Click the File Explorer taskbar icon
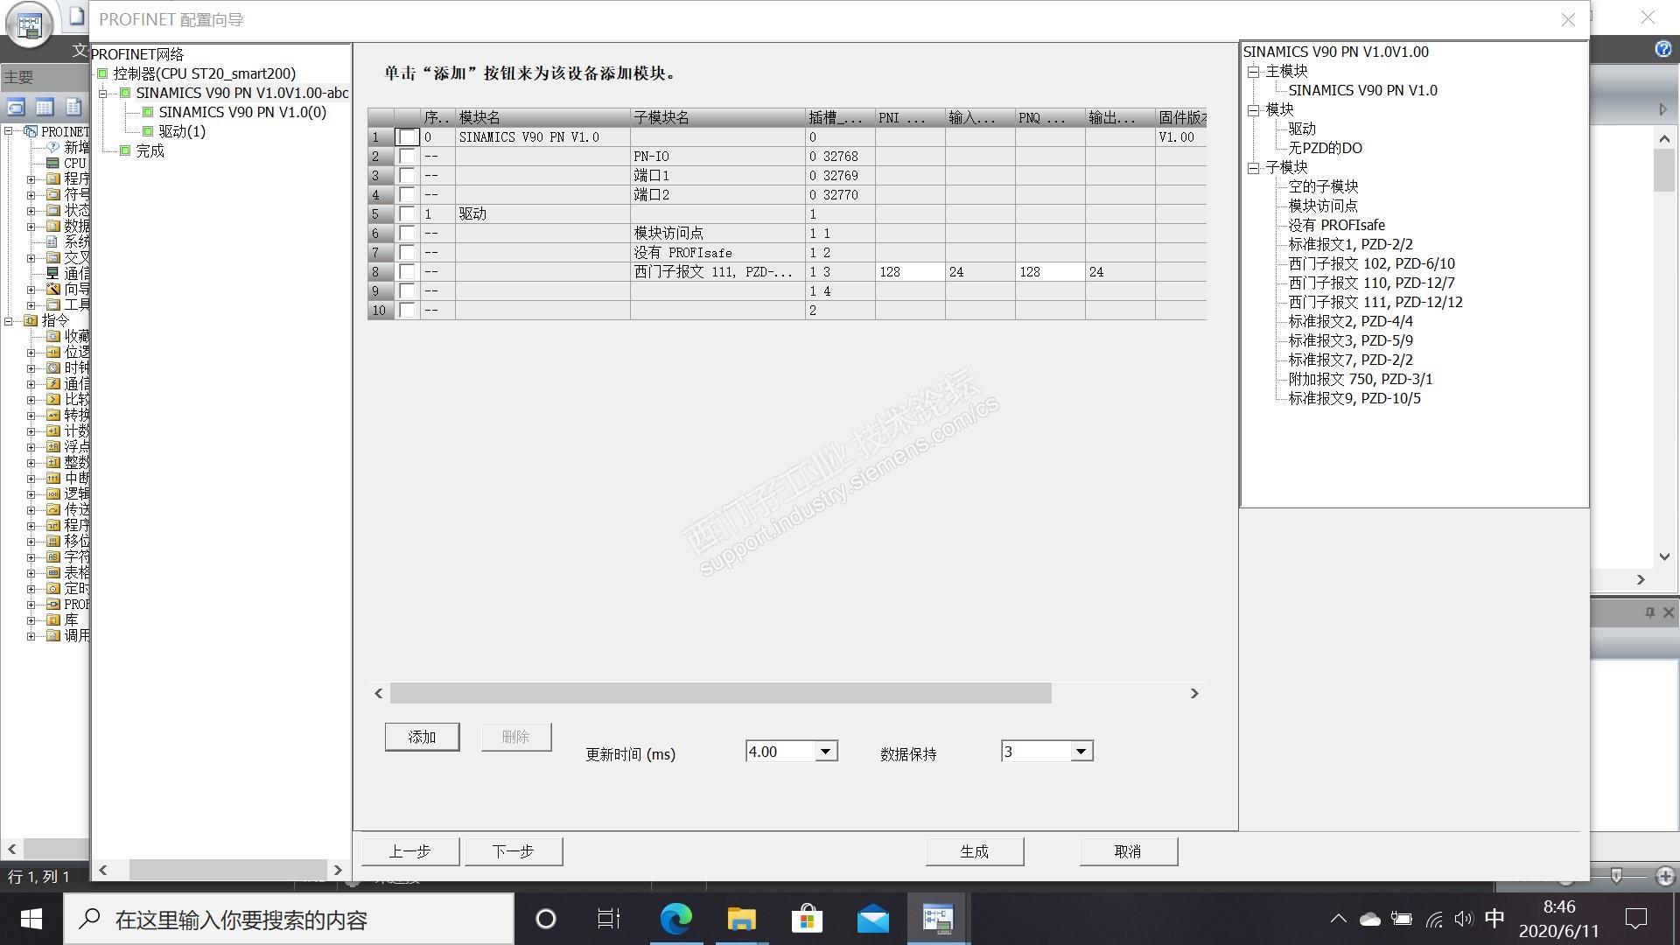The width and height of the screenshot is (1680, 945). (741, 919)
